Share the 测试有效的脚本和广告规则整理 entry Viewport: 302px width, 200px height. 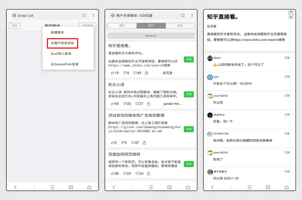coord(144,143)
